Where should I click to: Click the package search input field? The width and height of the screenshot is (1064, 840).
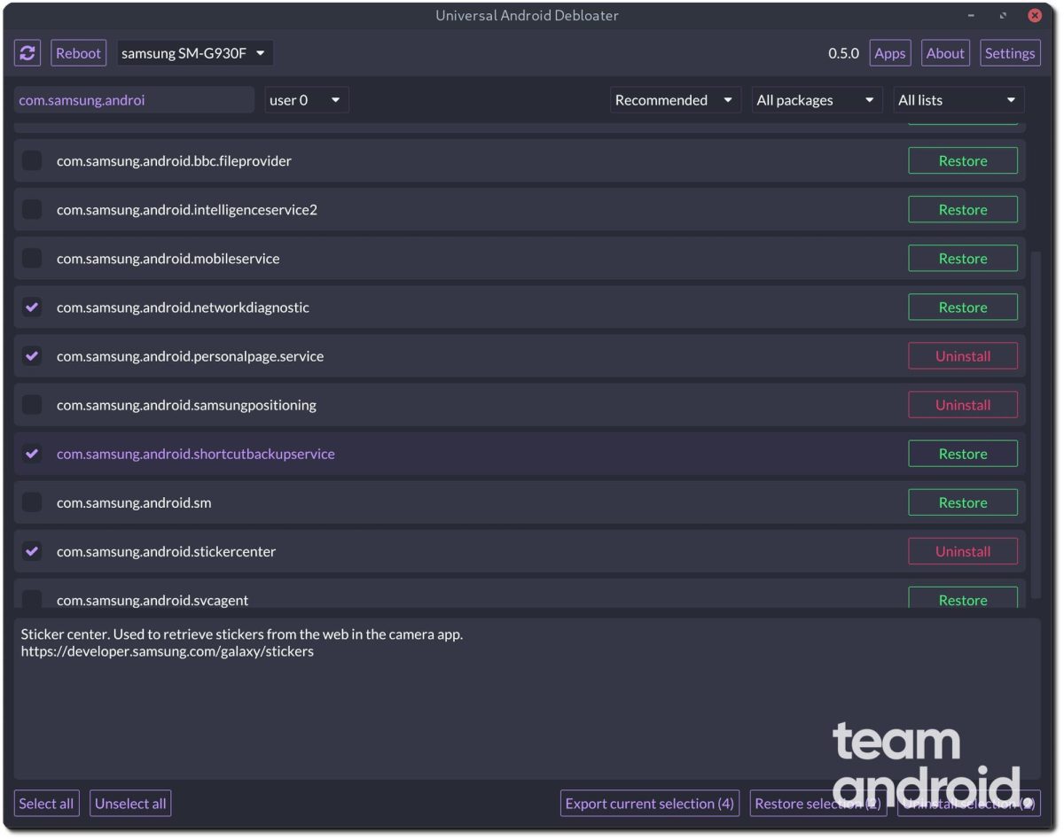click(134, 100)
